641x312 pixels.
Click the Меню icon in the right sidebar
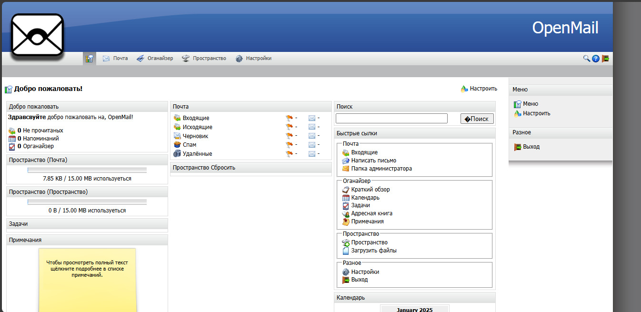(518, 104)
